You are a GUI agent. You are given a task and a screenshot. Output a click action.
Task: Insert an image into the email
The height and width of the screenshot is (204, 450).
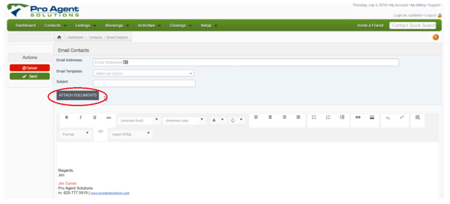[x=372, y=117]
